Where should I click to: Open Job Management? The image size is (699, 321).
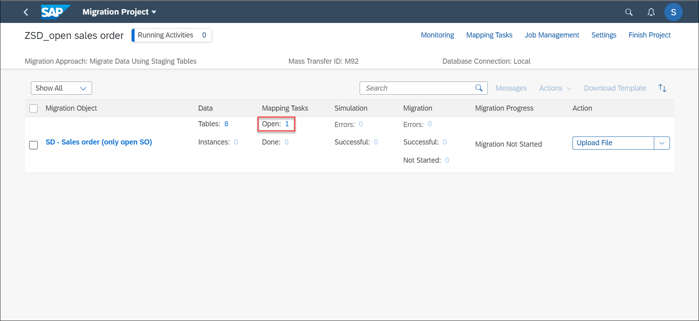point(552,35)
